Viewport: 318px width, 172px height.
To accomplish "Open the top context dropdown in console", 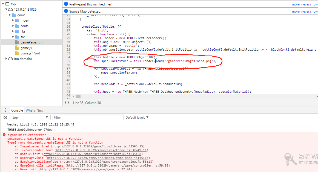I will click(30, 117).
